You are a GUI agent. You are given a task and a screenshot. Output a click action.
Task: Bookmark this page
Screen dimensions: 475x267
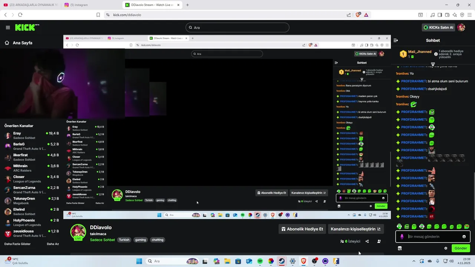98,15
